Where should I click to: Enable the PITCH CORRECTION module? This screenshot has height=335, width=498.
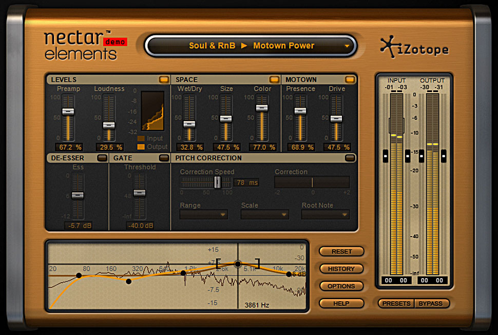[x=350, y=158]
